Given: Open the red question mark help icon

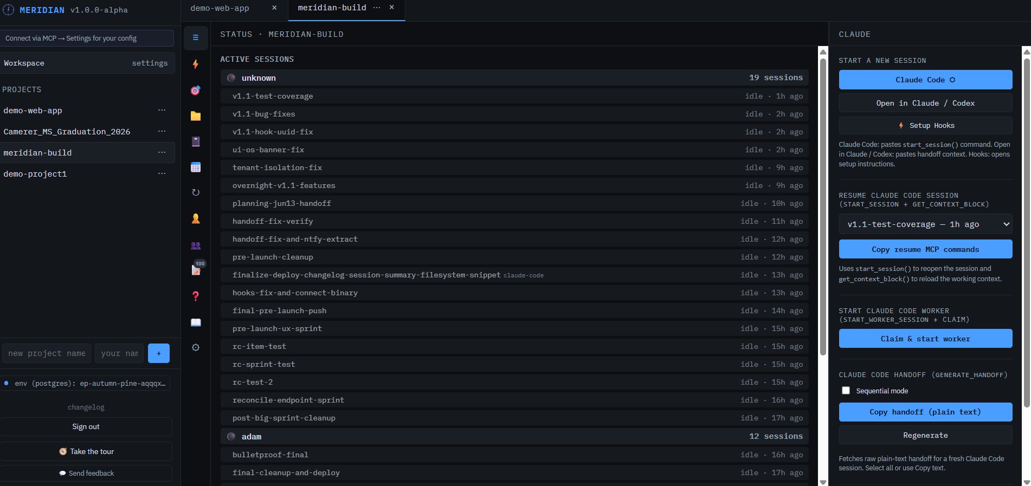Looking at the screenshot, I should 196,296.
